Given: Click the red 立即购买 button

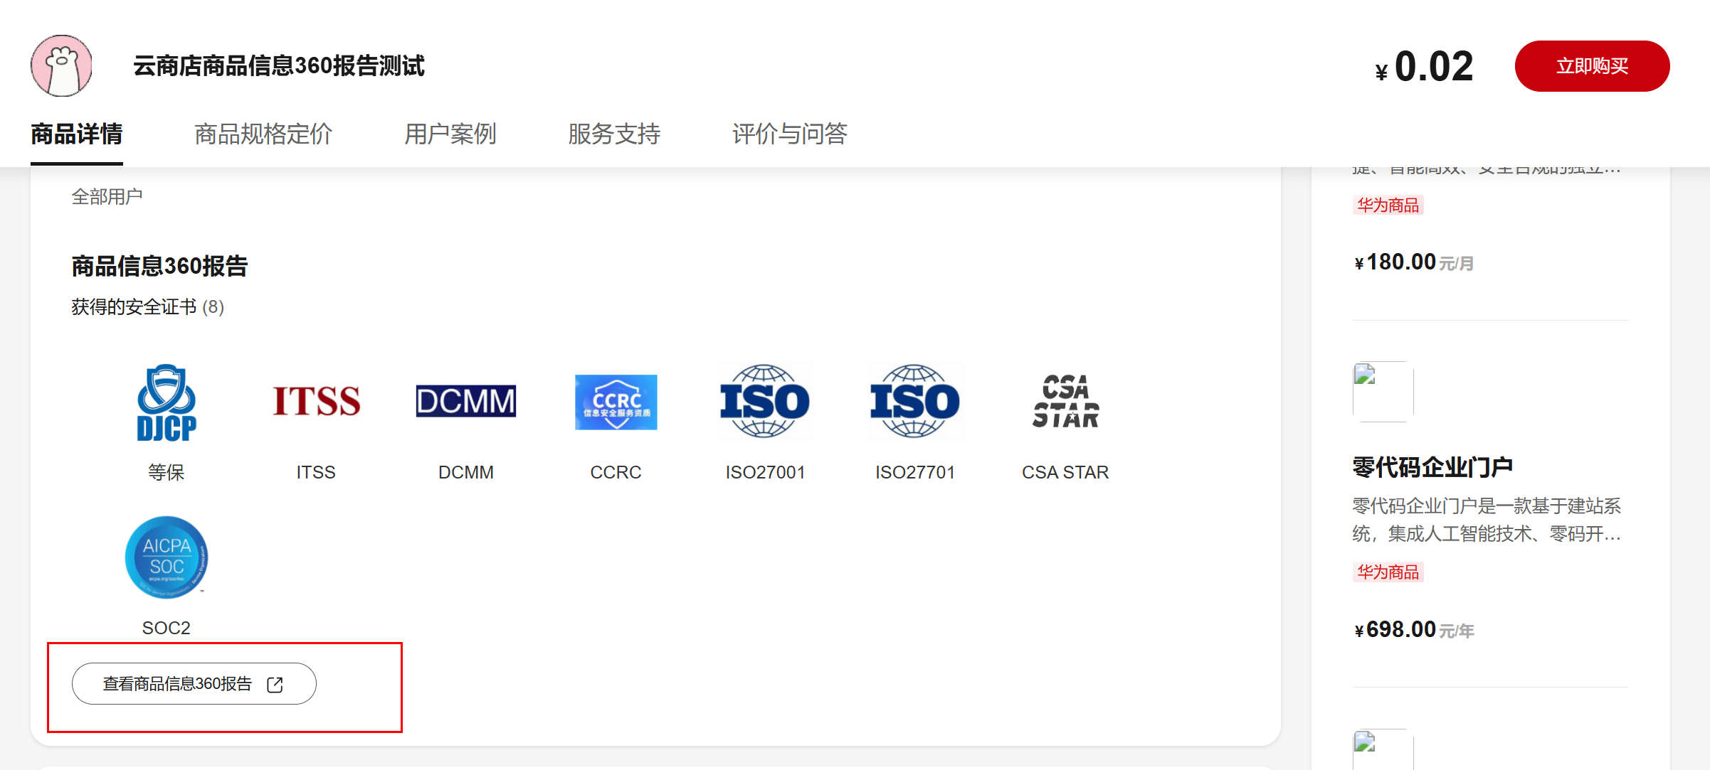Looking at the screenshot, I should 1592,66.
